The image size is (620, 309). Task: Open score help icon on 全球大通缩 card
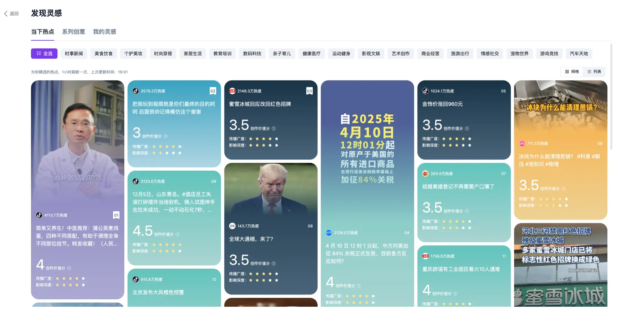tap(274, 263)
